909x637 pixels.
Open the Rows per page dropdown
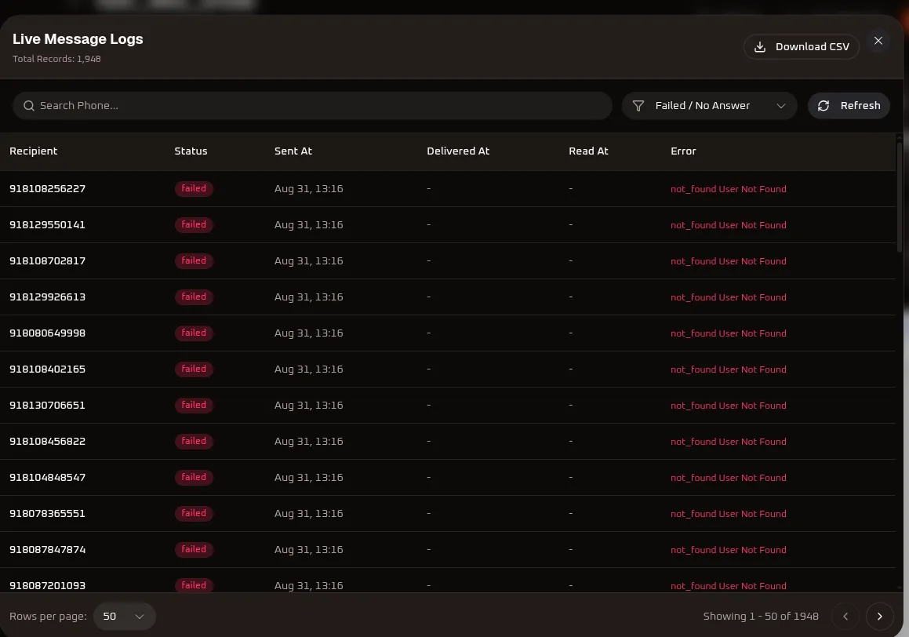click(124, 616)
